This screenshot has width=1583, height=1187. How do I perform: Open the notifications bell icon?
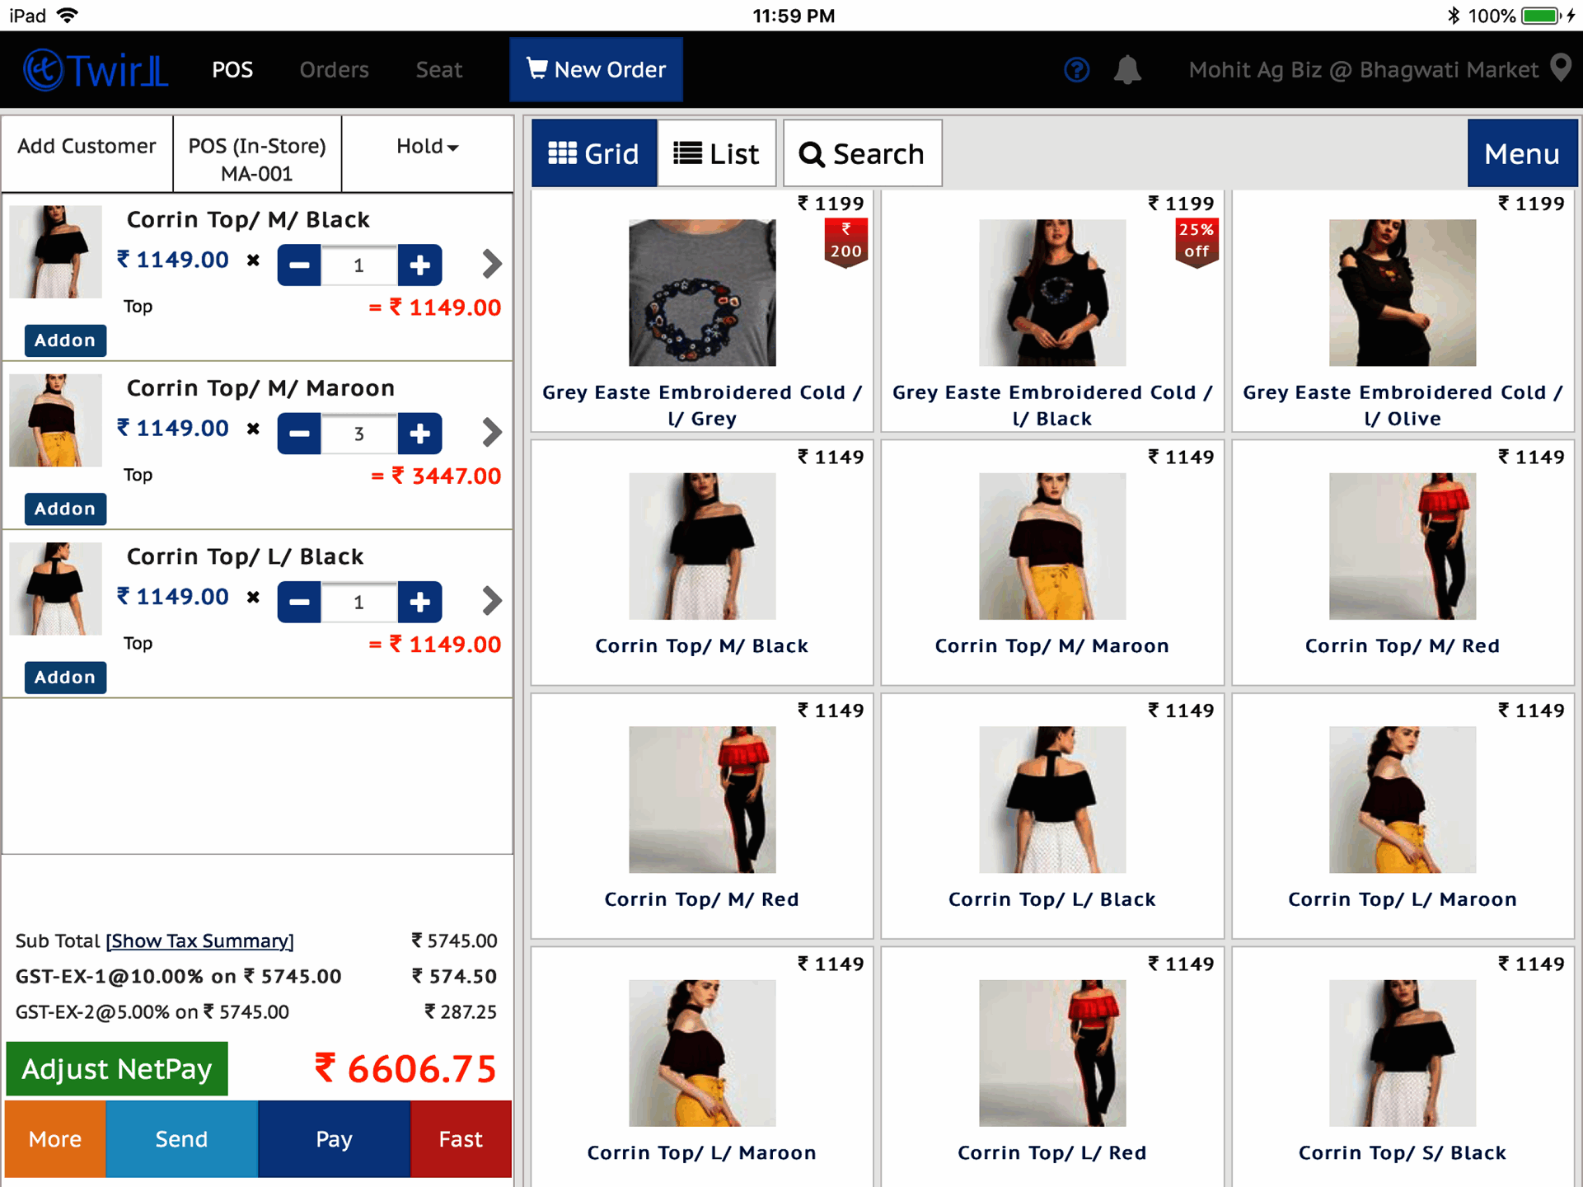pyautogui.click(x=1126, y=70)
